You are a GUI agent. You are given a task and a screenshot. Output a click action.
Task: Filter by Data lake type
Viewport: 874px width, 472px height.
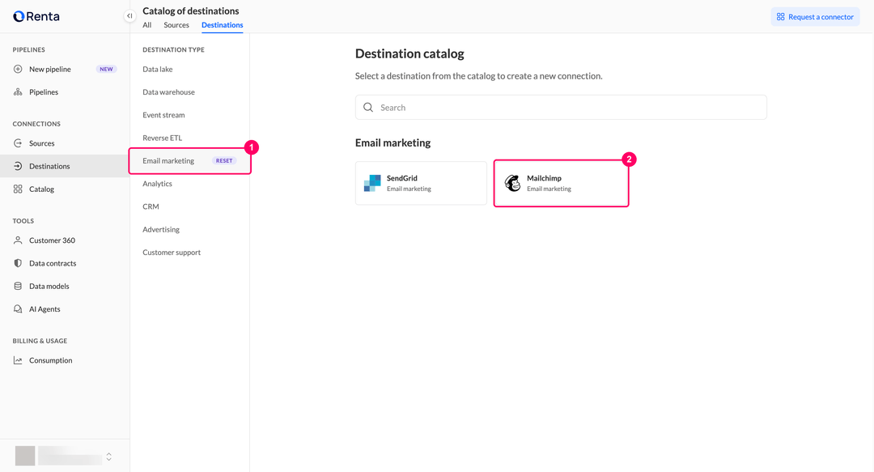pos(158,69)
